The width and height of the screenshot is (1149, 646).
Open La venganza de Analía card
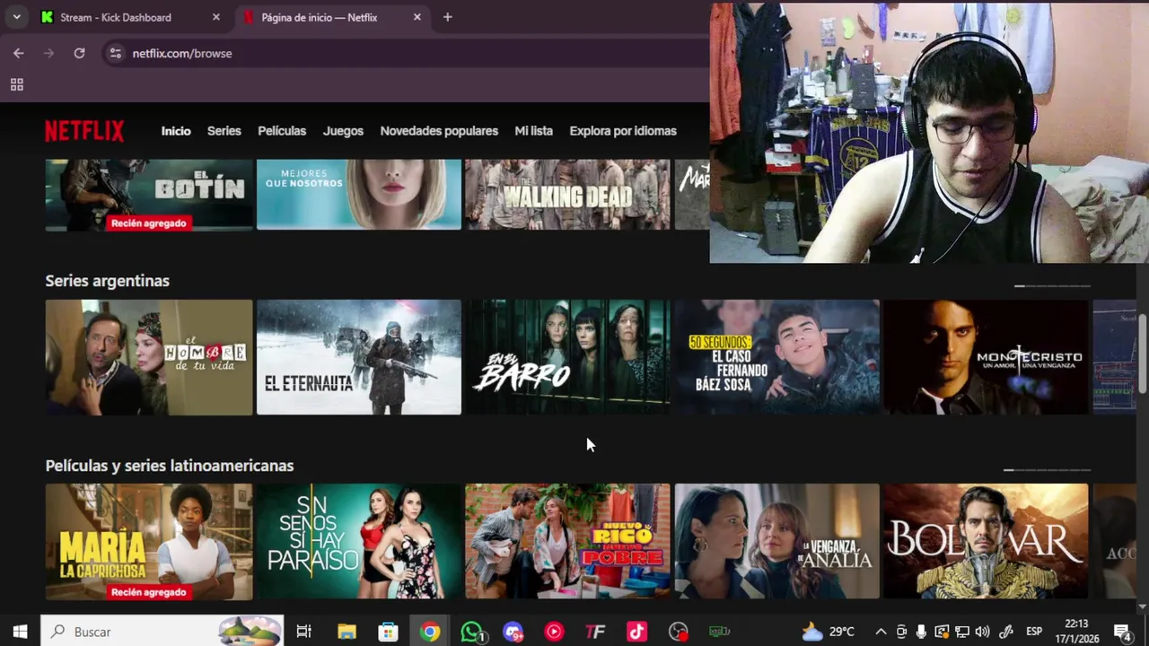click(x=777, y=541)
